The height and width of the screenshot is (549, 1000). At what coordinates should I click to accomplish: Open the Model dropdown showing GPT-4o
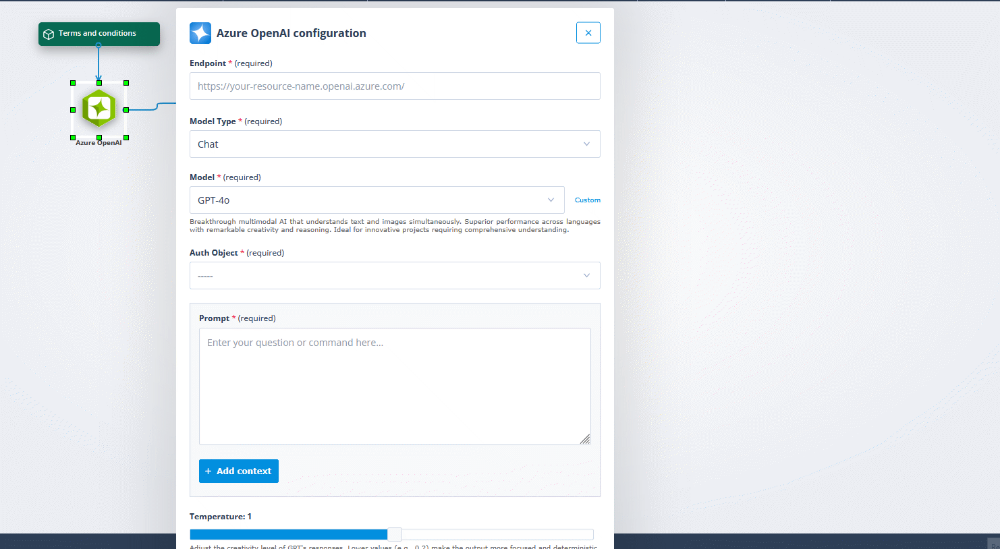coord(377,200)
